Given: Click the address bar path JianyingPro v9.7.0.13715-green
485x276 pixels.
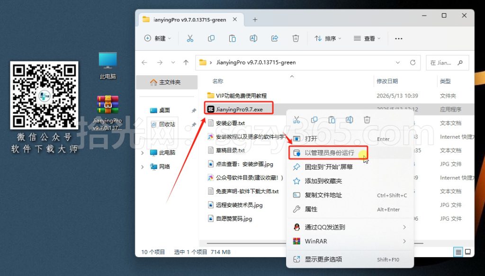Looking at the screenshot, I should pos(256,62).
